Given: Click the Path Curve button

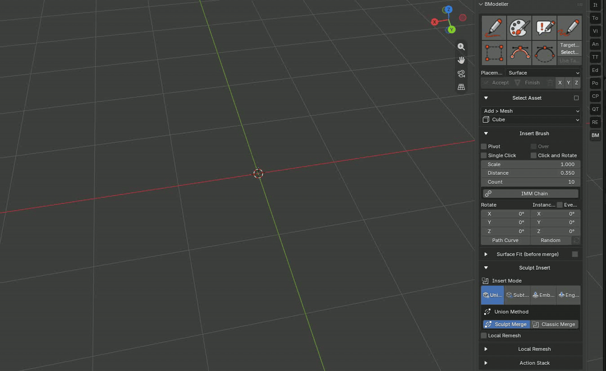Looking at the screenshot, I should click(x=505, y=240).
